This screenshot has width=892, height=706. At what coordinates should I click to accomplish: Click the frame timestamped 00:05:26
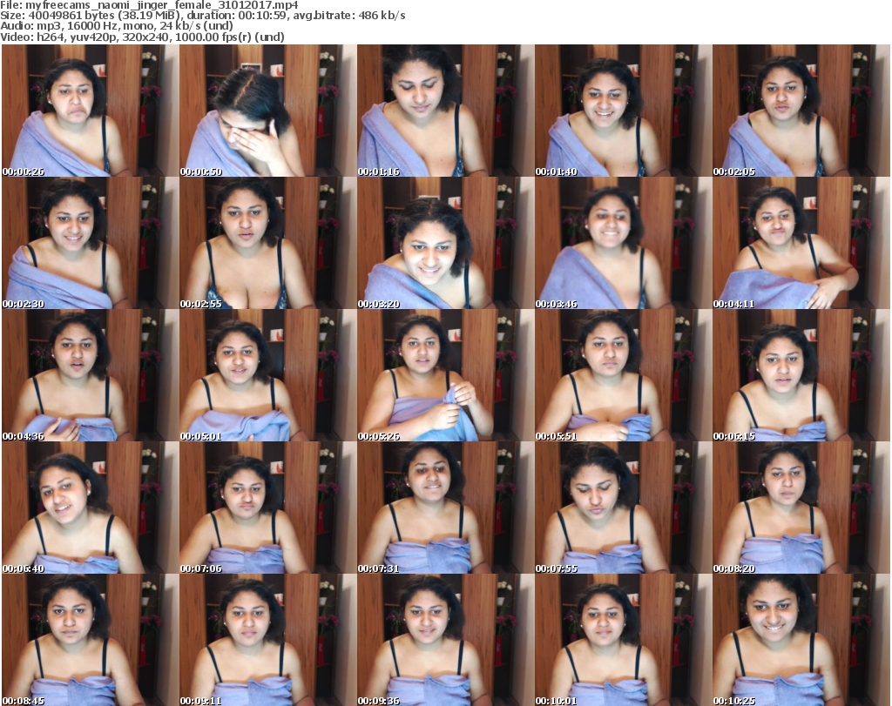(445, 375)
